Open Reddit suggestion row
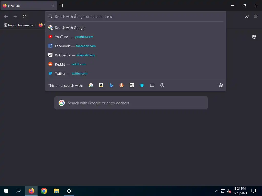Image resolution: width=262 pixels, height=196 pixels. [x=136, y=64]
